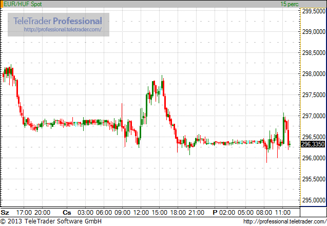Image resolution: width=327 pixels, height=226 pixels.
Task: Click the 12:00 time axis label
Action: [x=141, y=213]
